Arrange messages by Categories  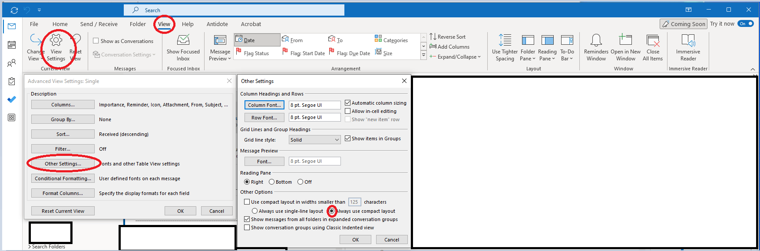391,40
